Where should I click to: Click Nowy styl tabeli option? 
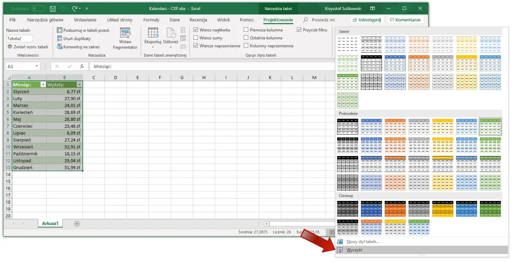[363, 242]
